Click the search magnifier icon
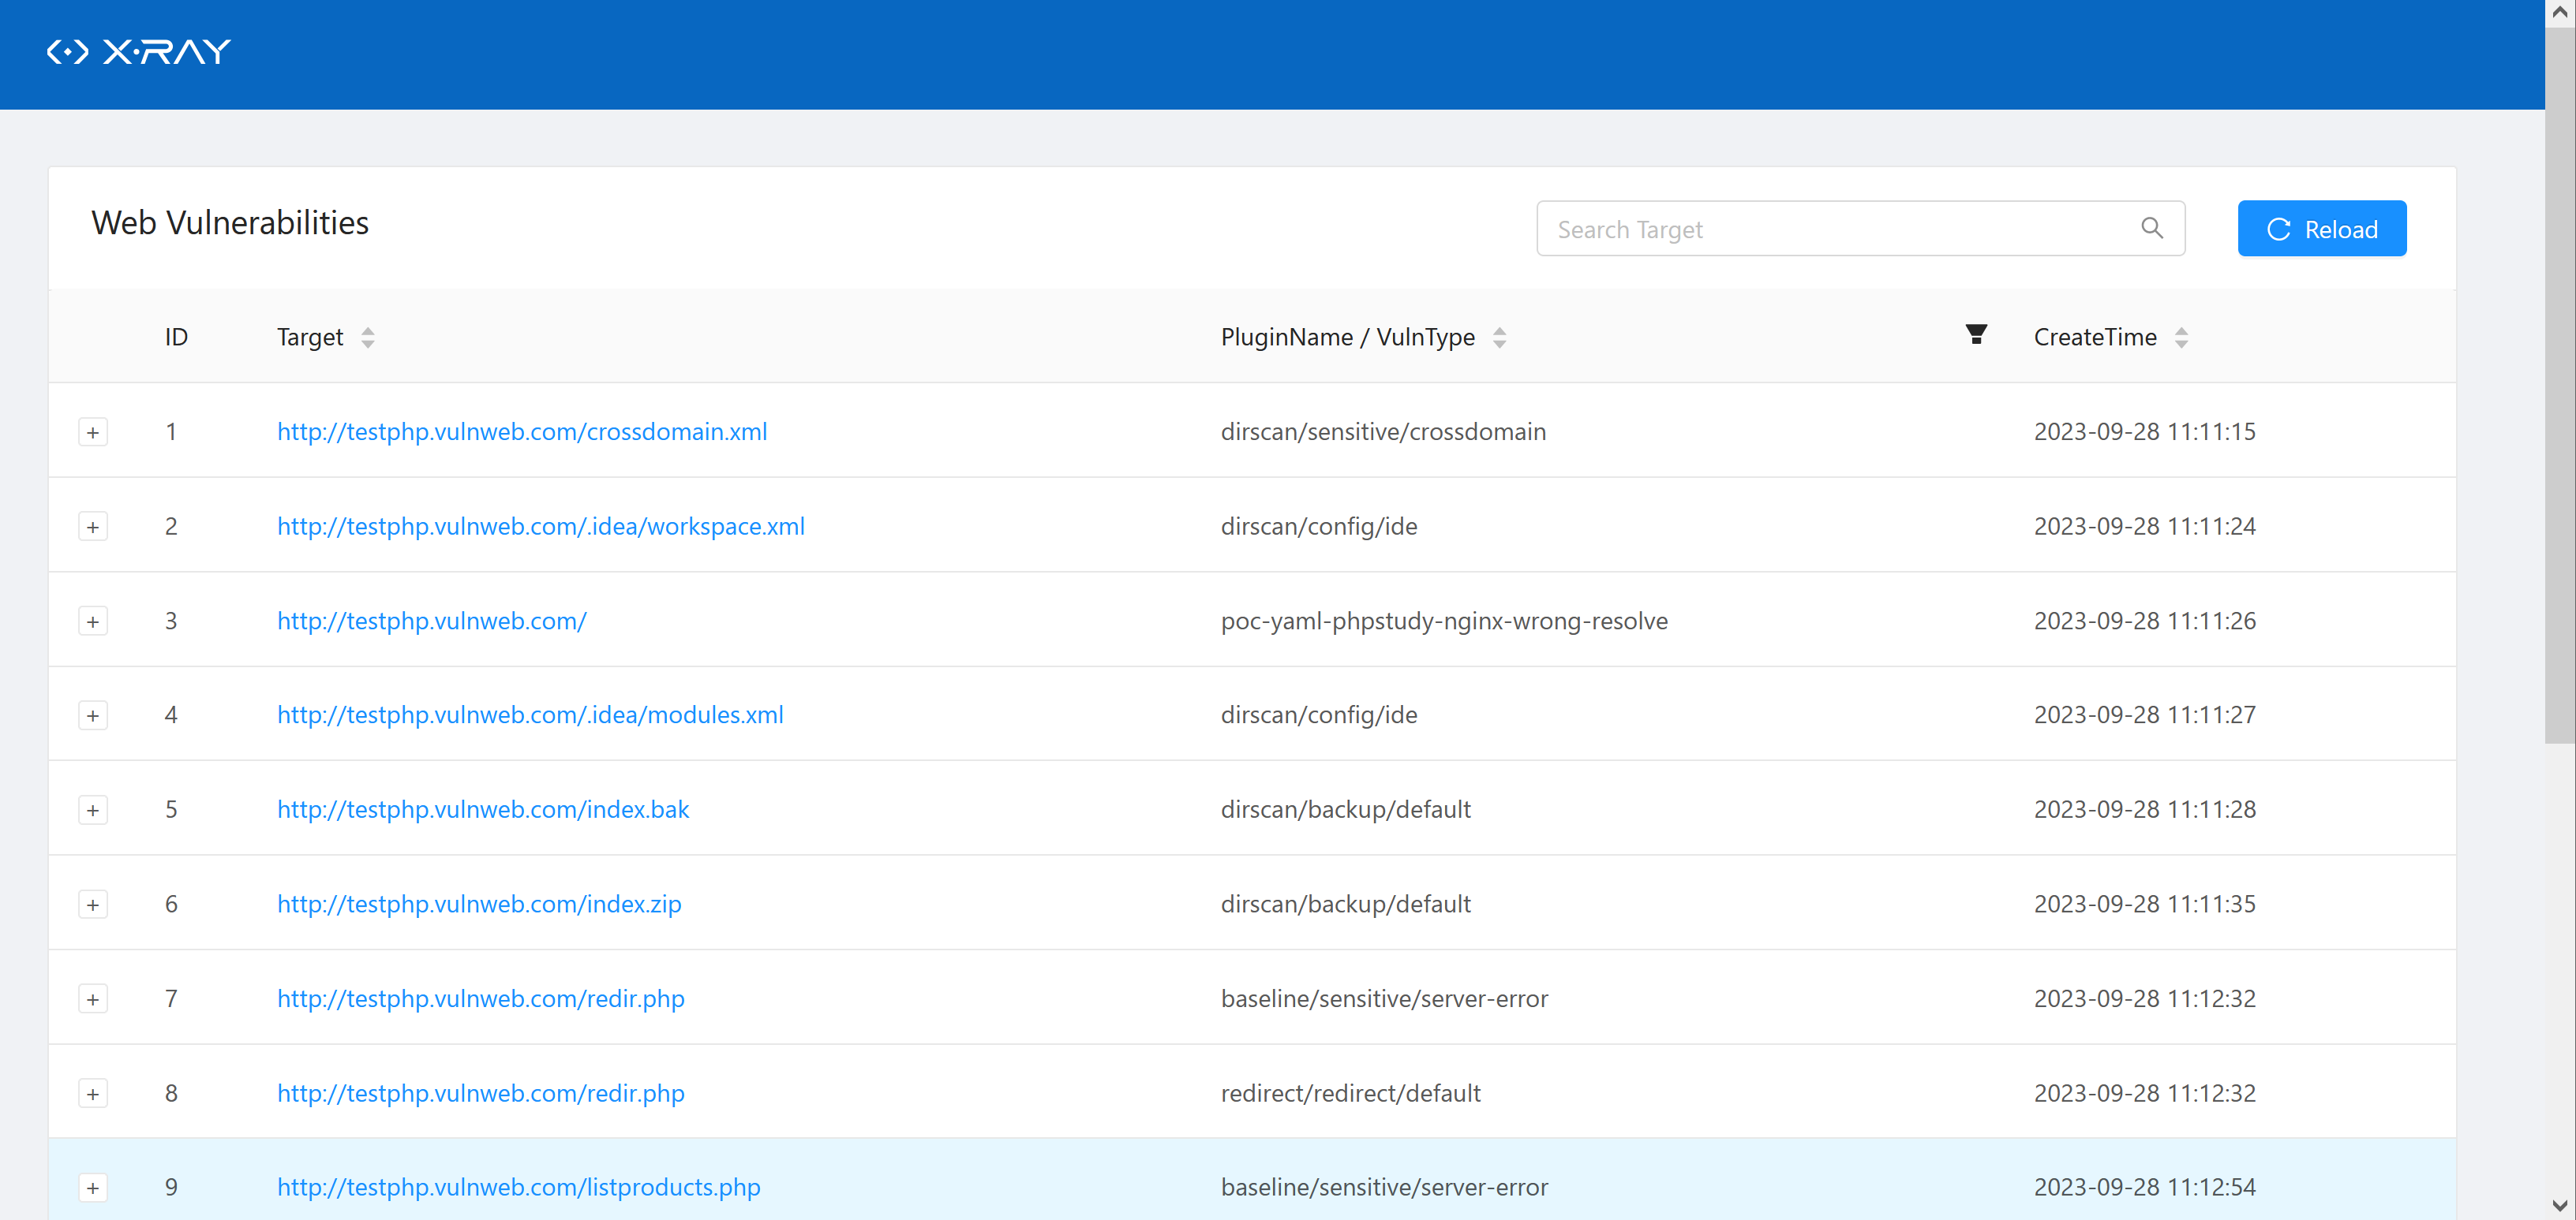 pyautogui.click(x=2152, y=229)
